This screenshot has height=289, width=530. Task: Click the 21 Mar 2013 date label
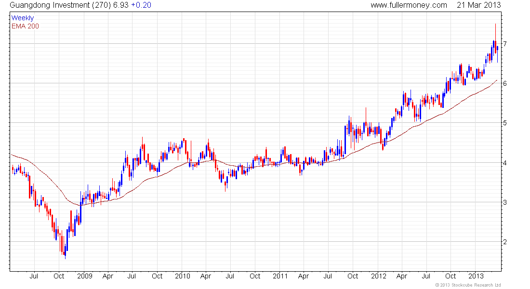click(x=476, y=5)
